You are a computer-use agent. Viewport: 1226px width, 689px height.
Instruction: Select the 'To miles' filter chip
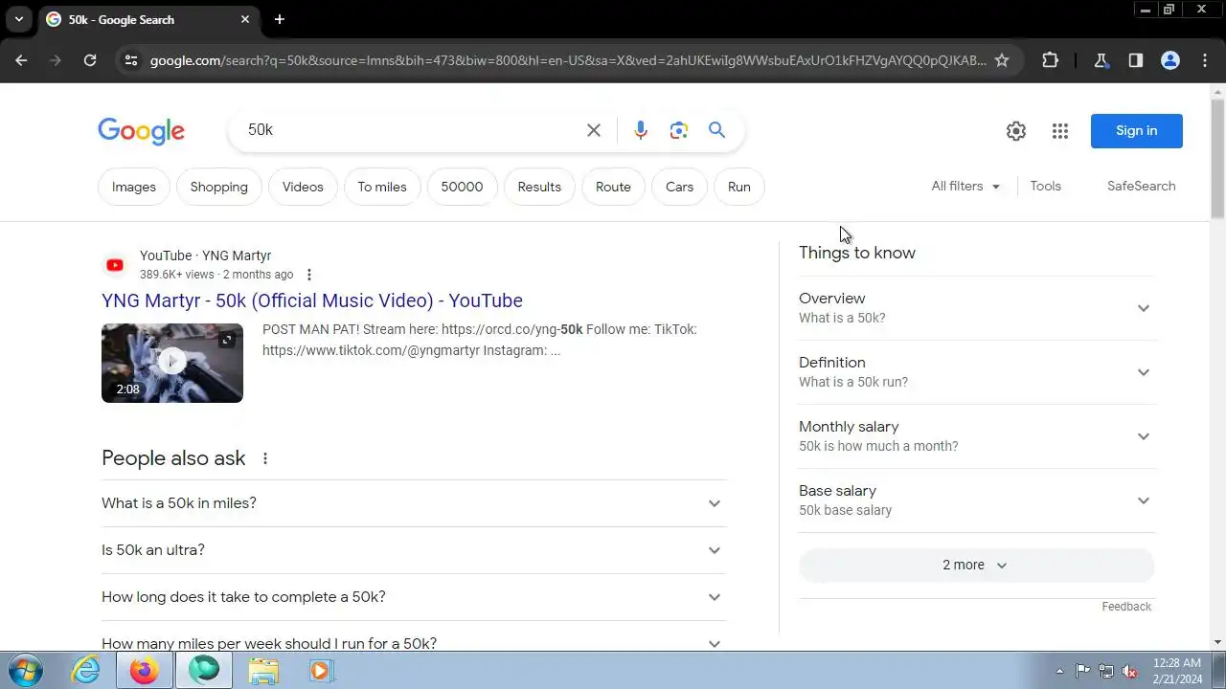(x=382, y=187)
